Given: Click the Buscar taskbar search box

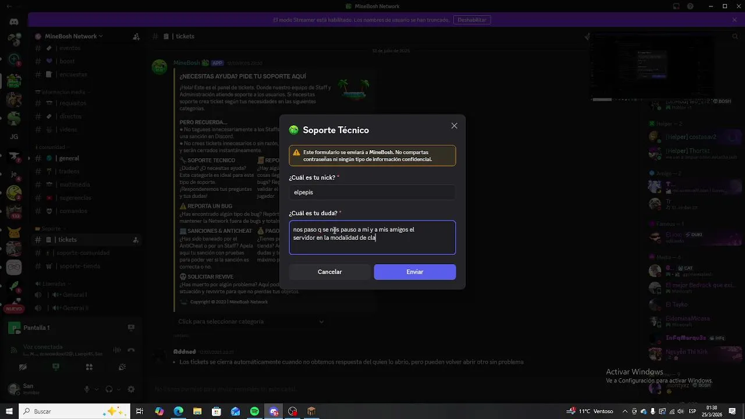Looking at the screenshot, I should [x=74, y=411].
